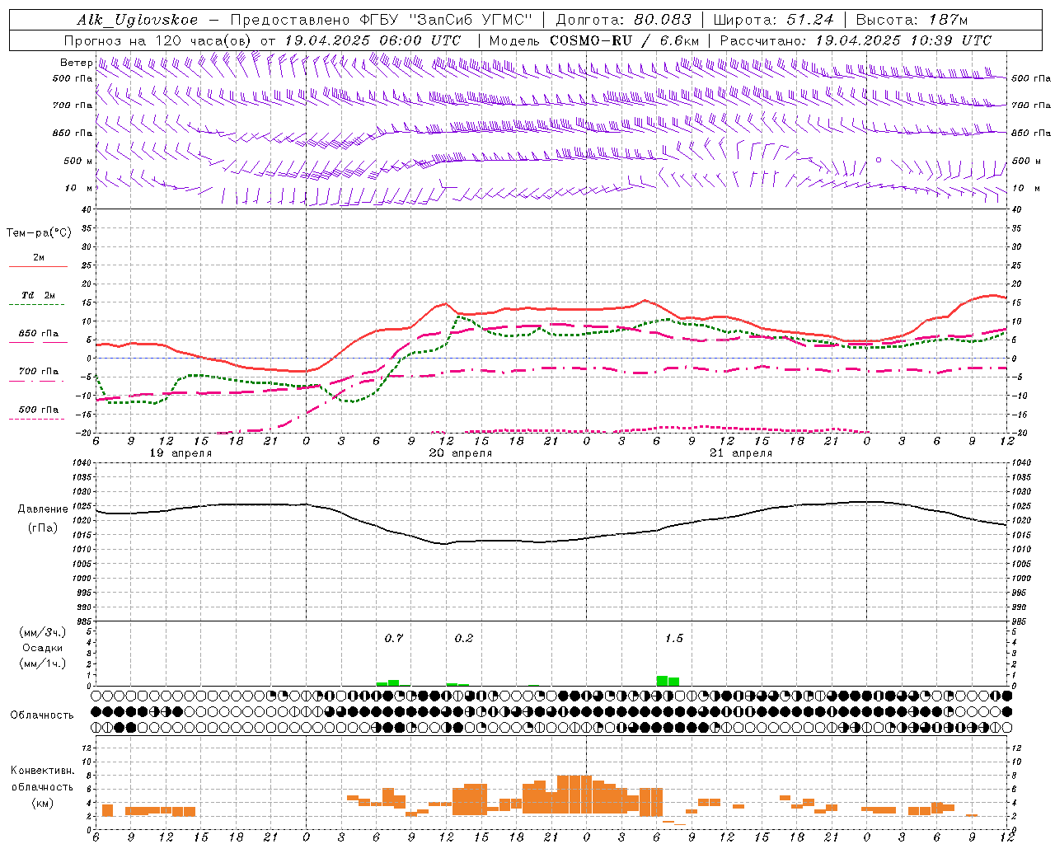Screen dimensions: 1055x844
Task: Click the '19 апреля' date label
Action: pyautogui.click(x=181, y=453)
